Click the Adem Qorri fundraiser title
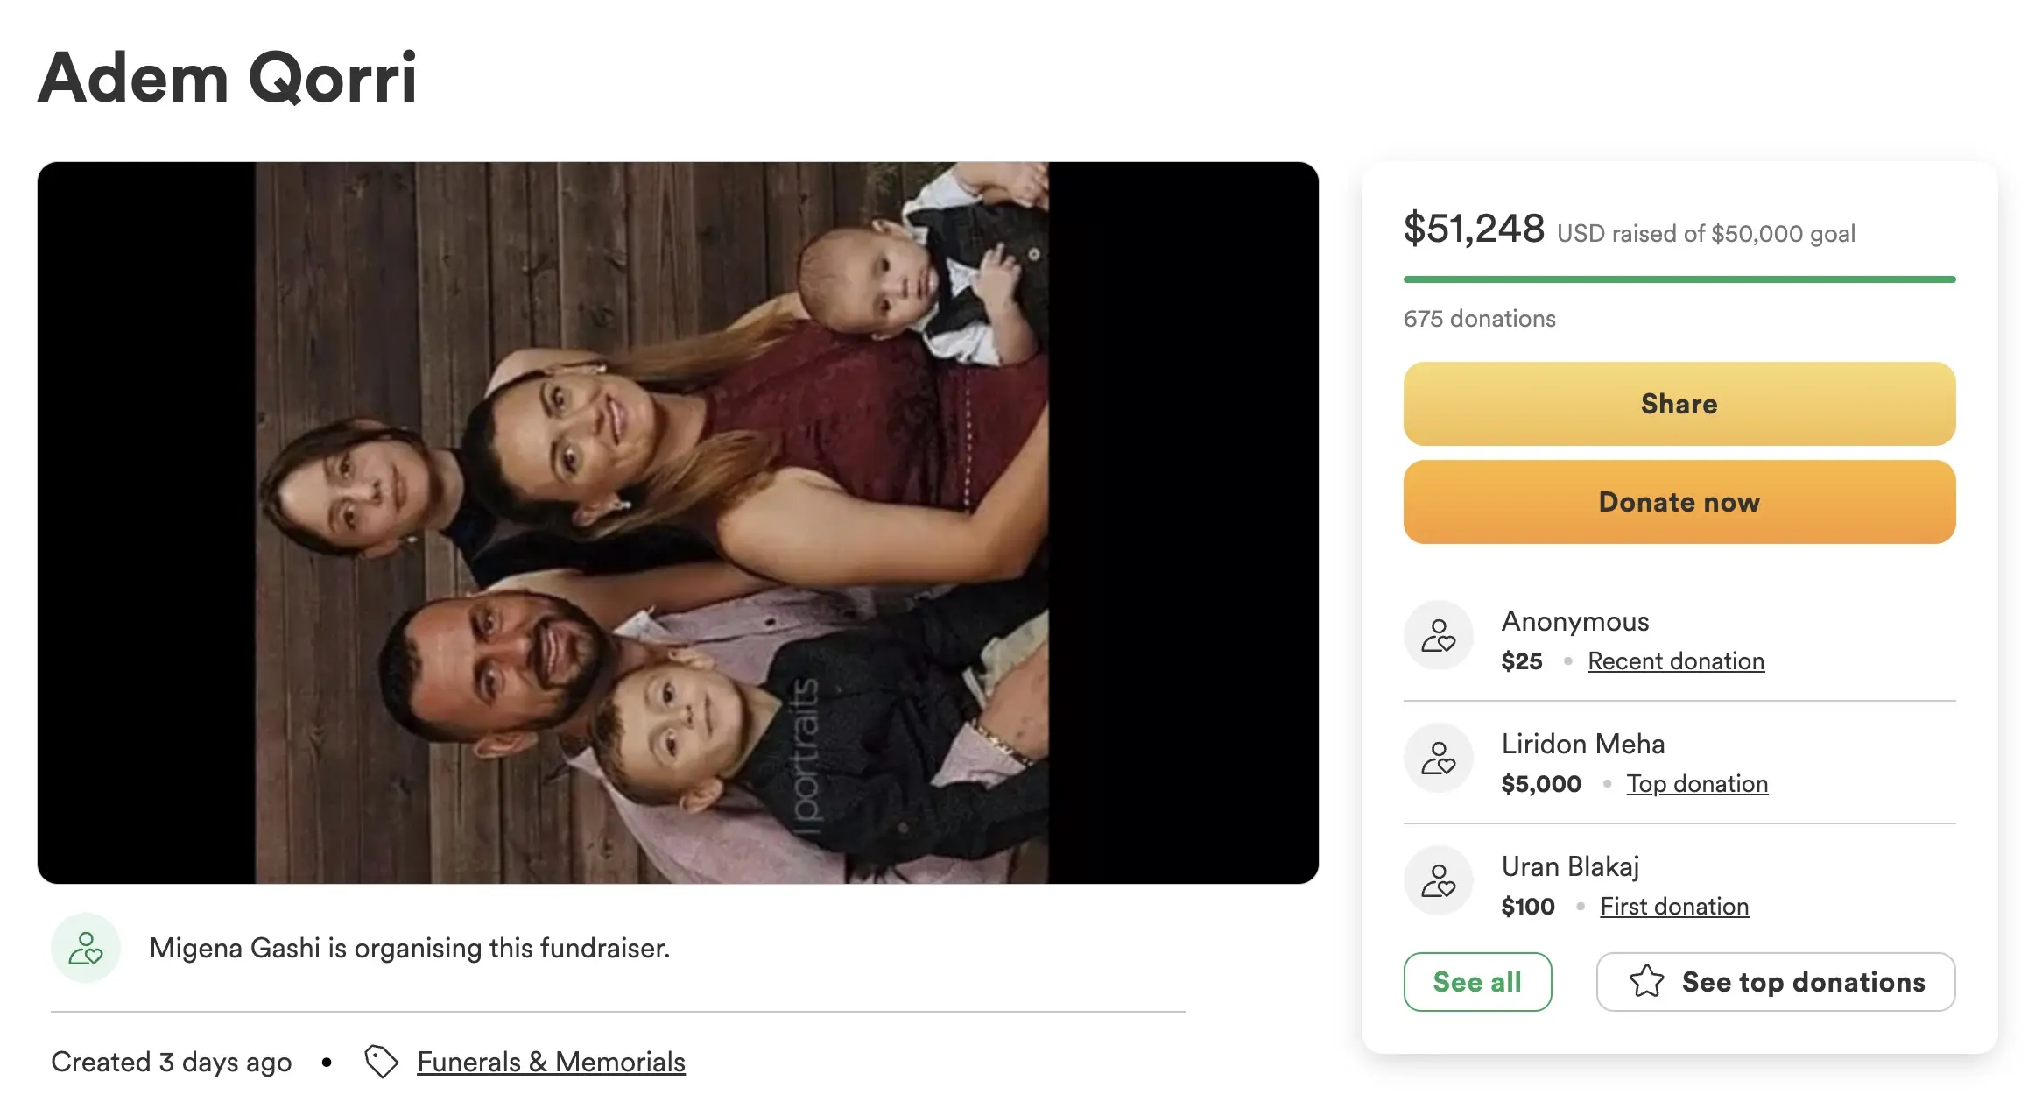Image resolution: width=2035 pixels, height=1109 pixels. [228, 79]
